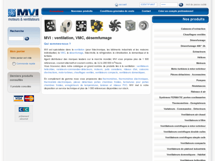
Task: Click the password input field
Action: 169,4
